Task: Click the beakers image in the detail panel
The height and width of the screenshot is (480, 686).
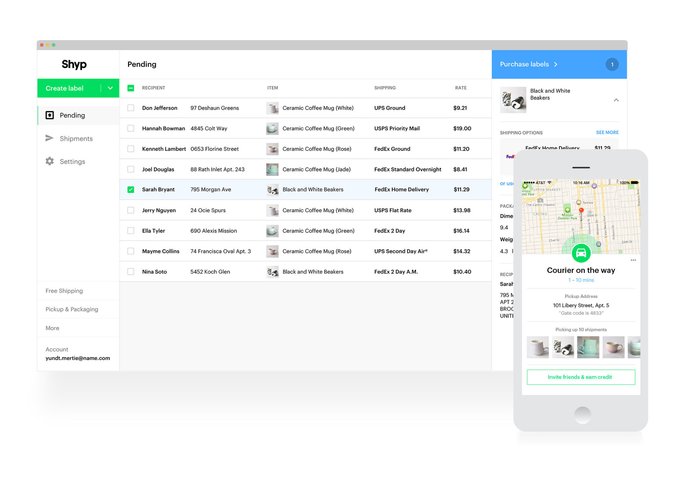Action: (513, 100)
